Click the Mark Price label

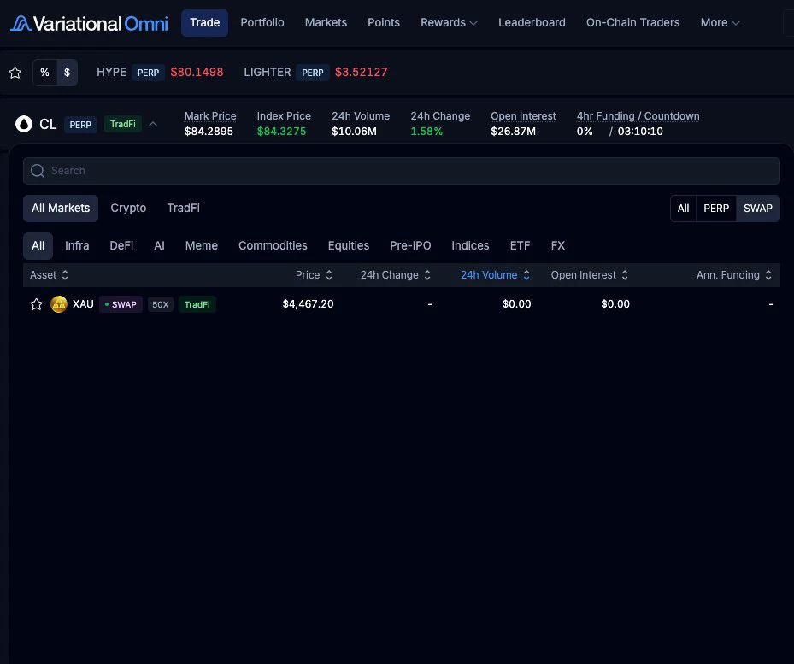210,116
